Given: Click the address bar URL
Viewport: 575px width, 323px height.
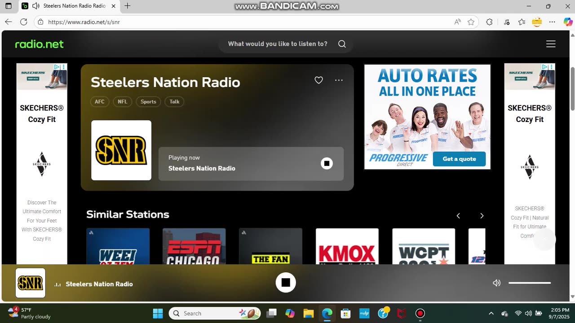Looking at the screenshot, I should (x=84, y=22).
